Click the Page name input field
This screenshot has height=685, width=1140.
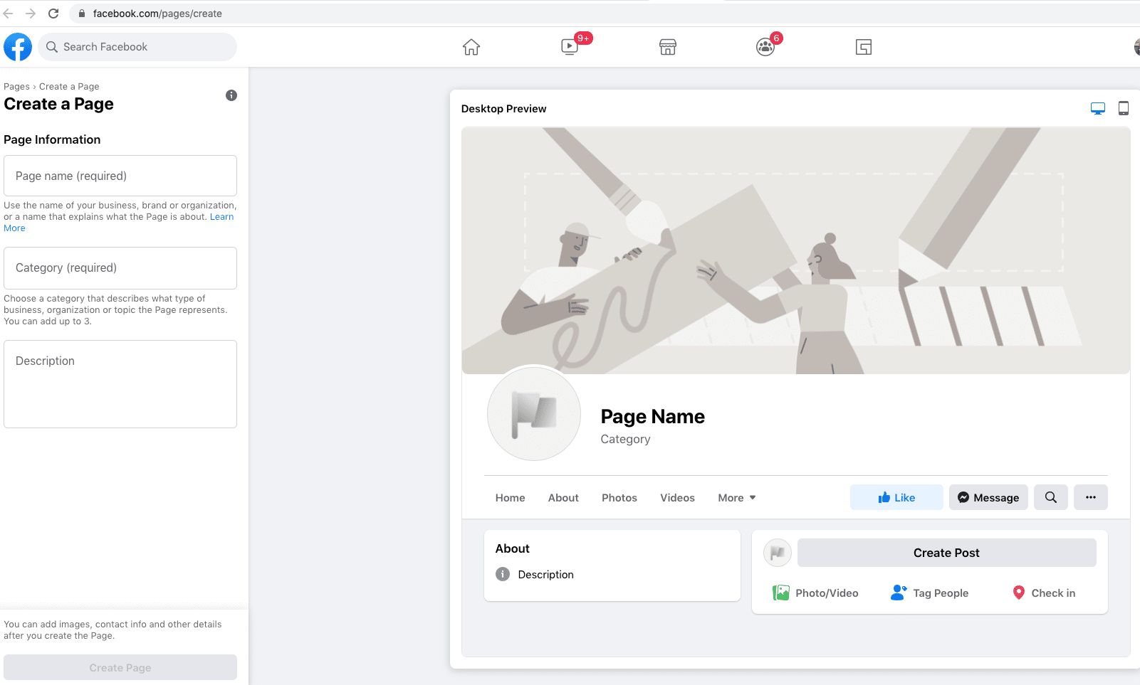[120, 176]
